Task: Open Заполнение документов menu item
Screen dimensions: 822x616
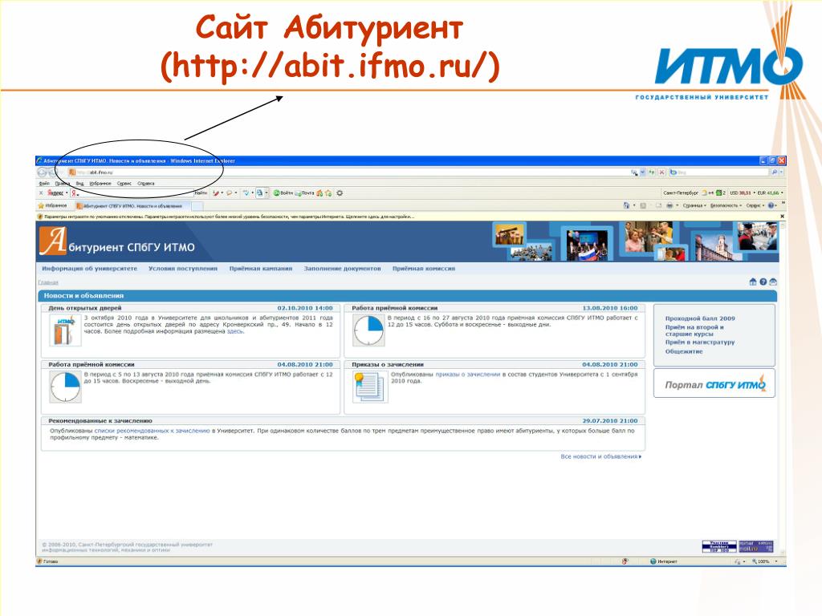Action: pyautogui.click(x=342, y=269)
